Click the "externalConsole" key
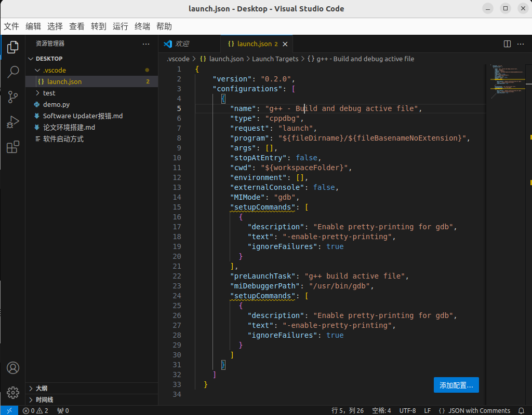Image resolution: width=532 pixels, height=415 pixels. (267, 187)
